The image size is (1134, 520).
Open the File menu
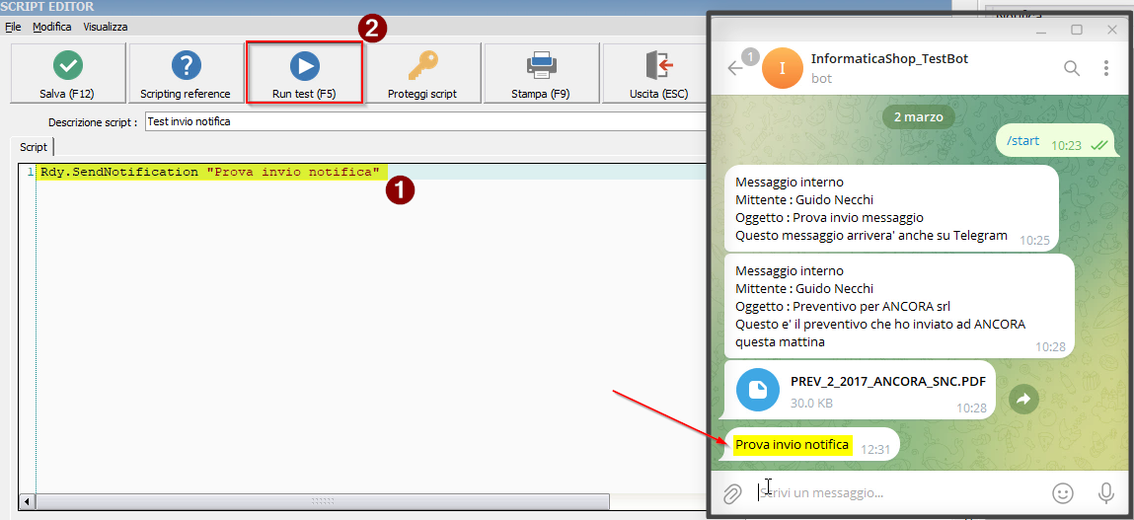point(13,27)
